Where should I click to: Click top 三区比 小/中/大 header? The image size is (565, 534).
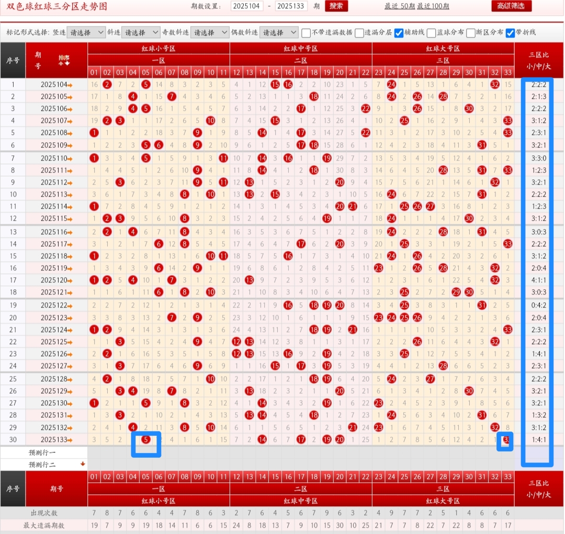539,60
